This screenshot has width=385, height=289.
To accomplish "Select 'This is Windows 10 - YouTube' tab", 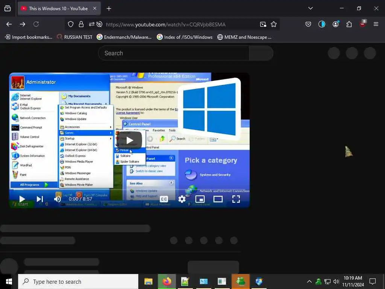I will (x=59, y=9).
